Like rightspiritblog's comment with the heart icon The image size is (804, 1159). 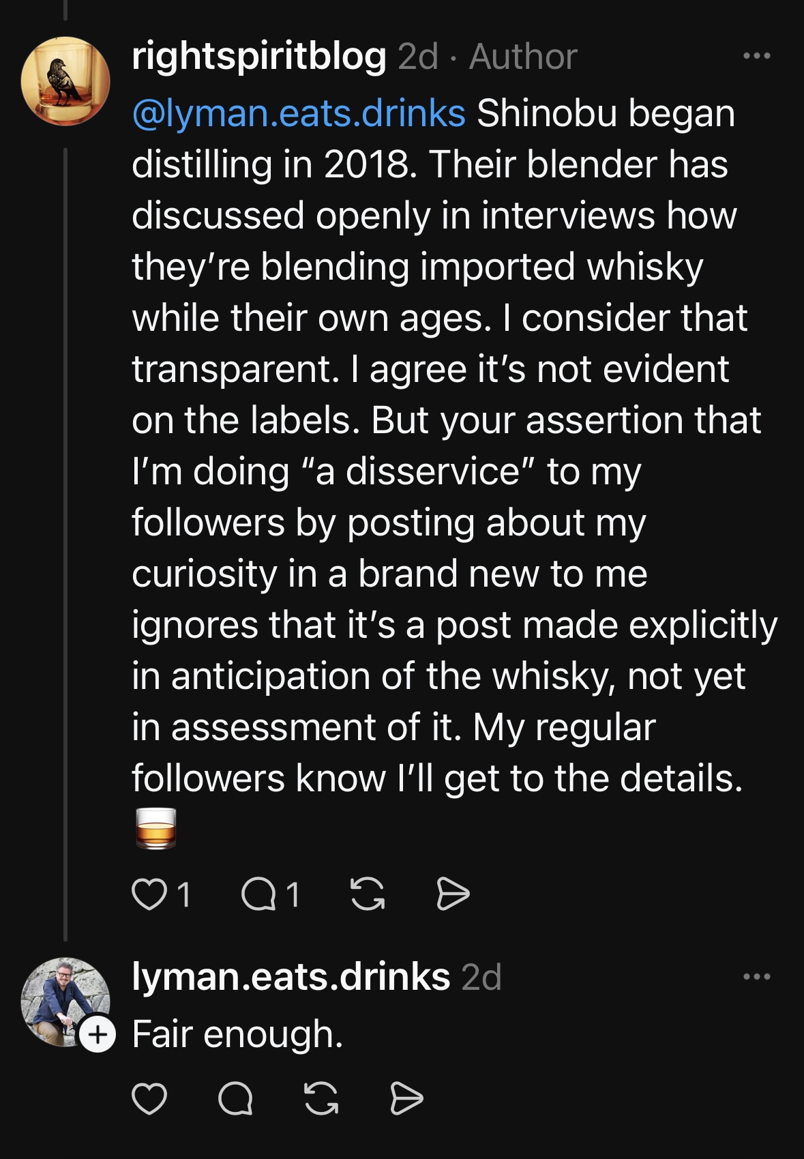[x=149, y=894]
